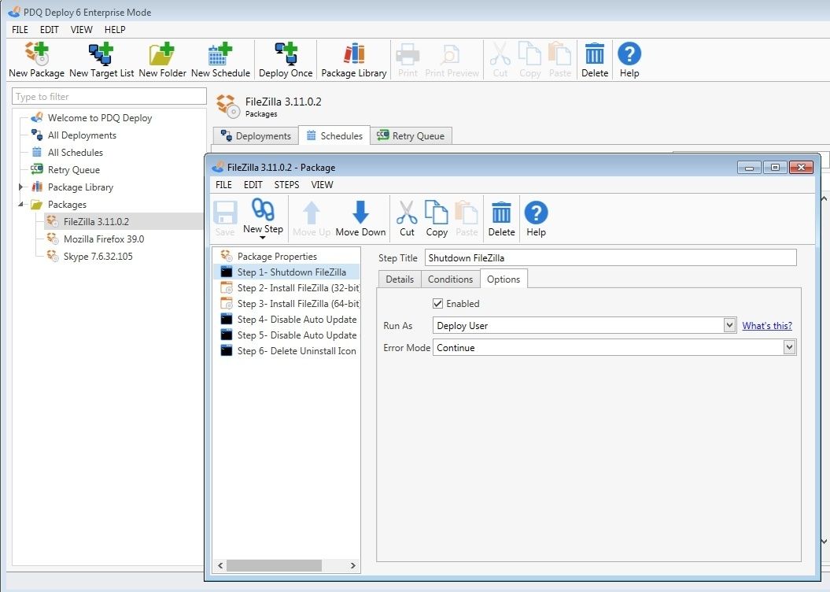Select Step 5- Disable Auto Update
Screen dimensions: 830x592
(x=286, y=335)
